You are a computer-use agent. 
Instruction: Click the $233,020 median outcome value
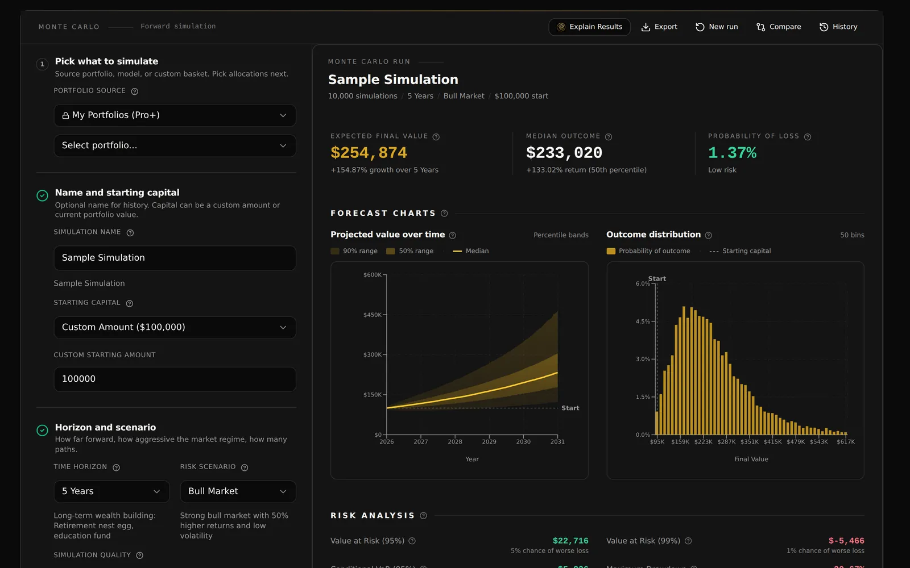pyautogui.click(x=564, y=153)
